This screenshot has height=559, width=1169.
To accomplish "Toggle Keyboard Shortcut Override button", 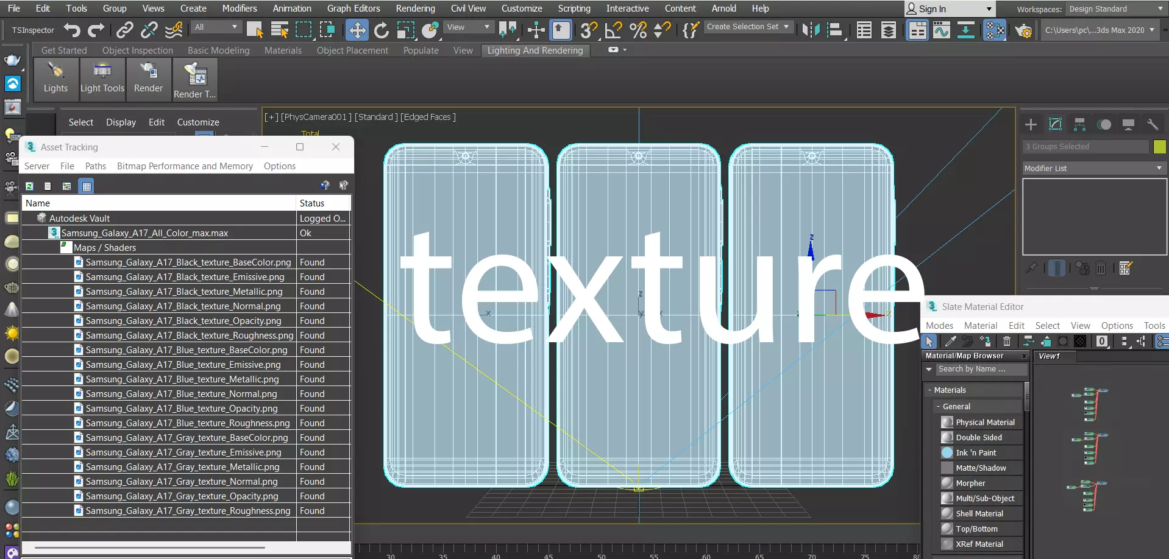I will pos(561,30).
